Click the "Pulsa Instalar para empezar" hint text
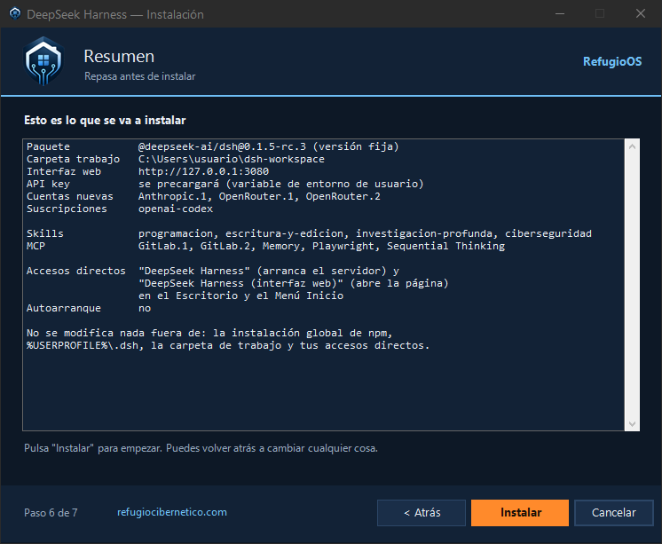Screen dimensions: 662x544 pyautogui.click(x=201, y=448)
